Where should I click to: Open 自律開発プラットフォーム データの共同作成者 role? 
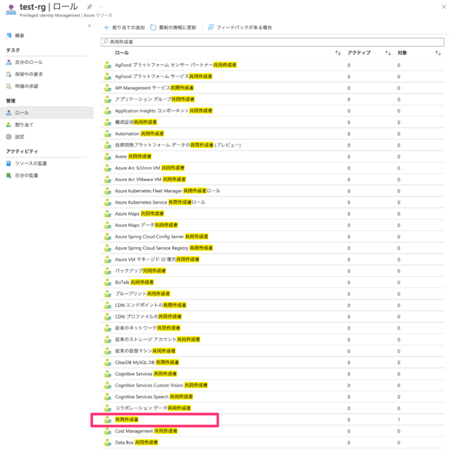(178, 145)
